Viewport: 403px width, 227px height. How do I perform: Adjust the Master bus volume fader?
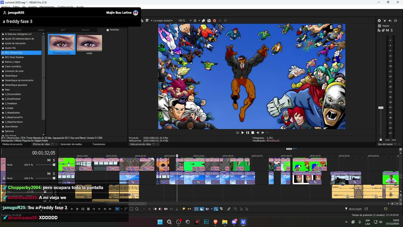381,108
